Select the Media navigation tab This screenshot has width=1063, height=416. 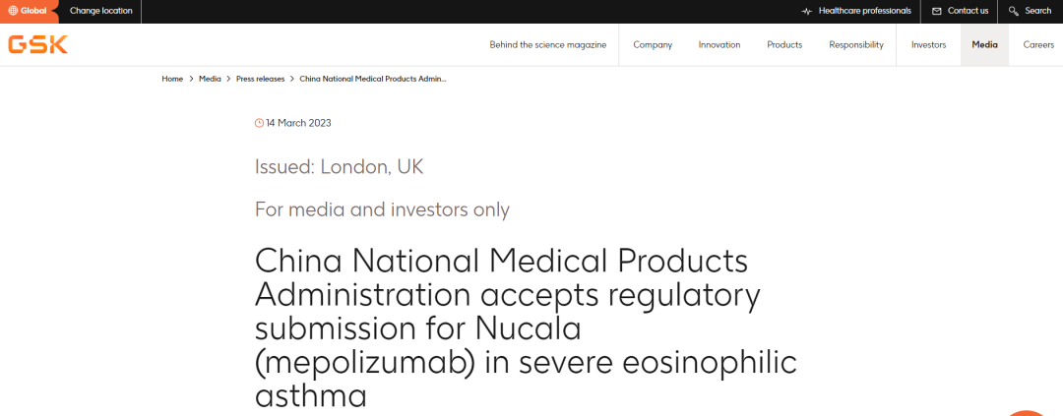point(984,44)
